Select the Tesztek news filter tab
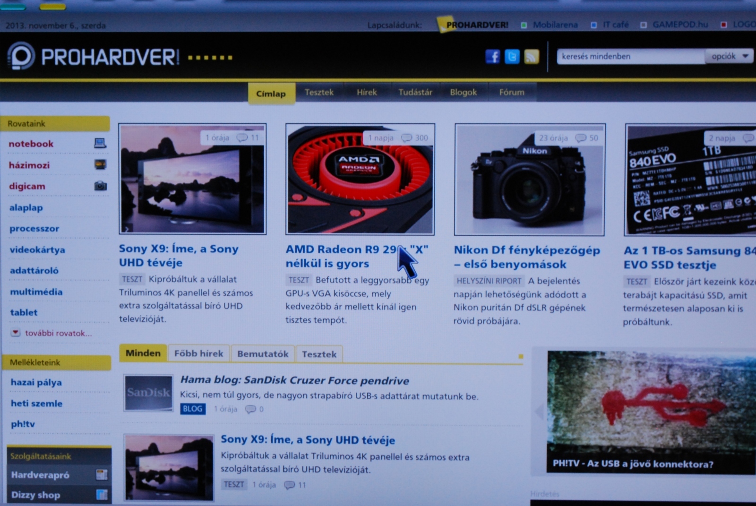756x506 pixels. [319, 354]
